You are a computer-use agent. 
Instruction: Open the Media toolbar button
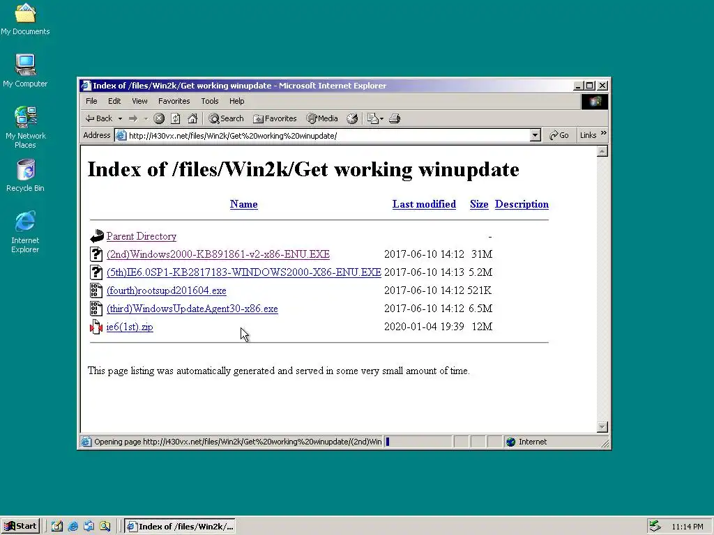coord(322,118)
